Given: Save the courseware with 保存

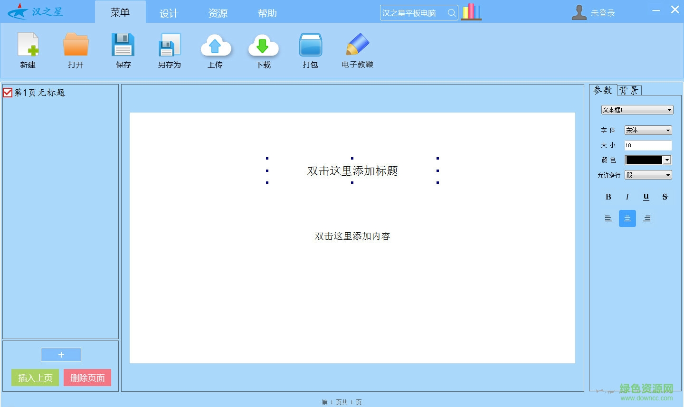Looking at the screenshot, I should 123,50.
